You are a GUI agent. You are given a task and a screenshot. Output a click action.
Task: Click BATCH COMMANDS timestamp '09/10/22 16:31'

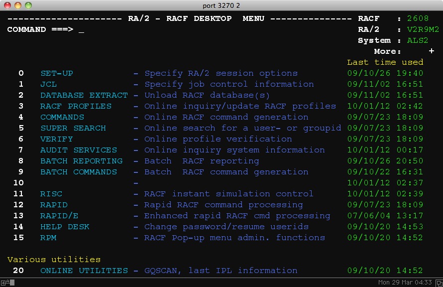pyautogui.click(x=385, y=172)
